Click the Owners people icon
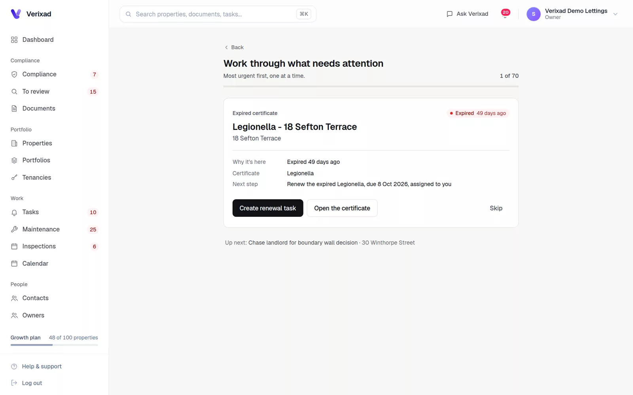The image size is (633, 395). click(x=14, y=316)
